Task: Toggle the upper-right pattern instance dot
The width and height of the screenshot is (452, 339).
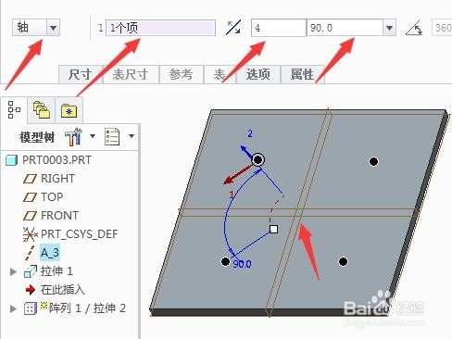Action: coord(373,161)
